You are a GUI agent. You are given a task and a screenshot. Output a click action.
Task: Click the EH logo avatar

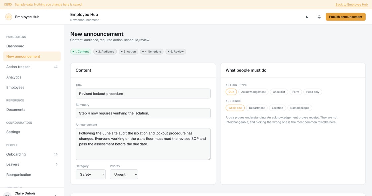[9, 17]
